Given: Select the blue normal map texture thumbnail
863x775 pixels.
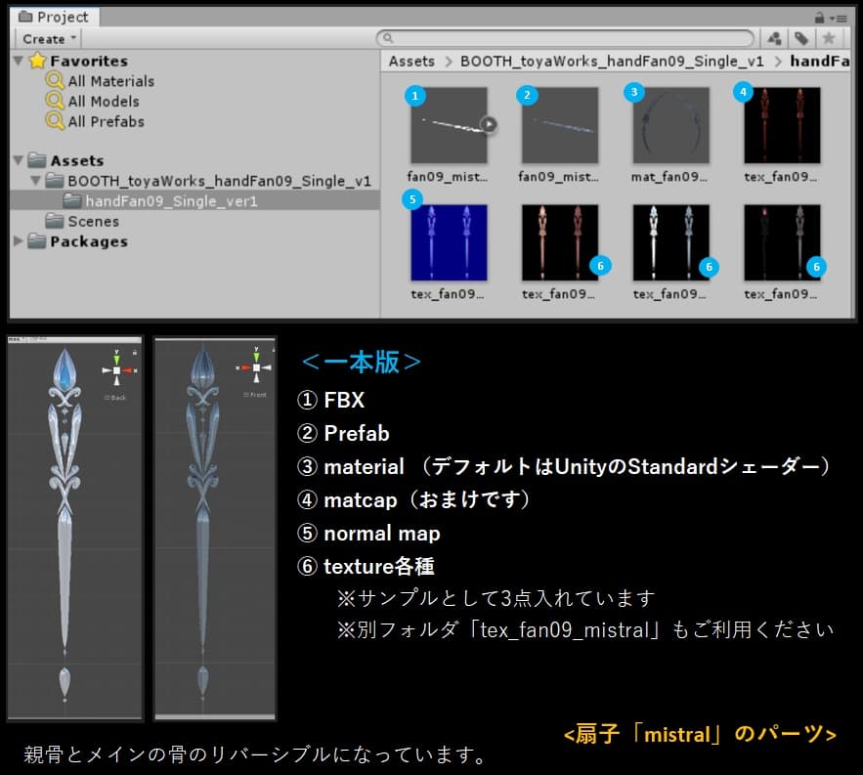Looking at the screenshot, I should 449,243.
